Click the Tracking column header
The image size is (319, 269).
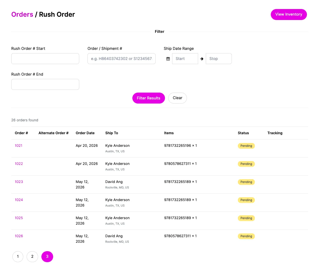(275, 133)
